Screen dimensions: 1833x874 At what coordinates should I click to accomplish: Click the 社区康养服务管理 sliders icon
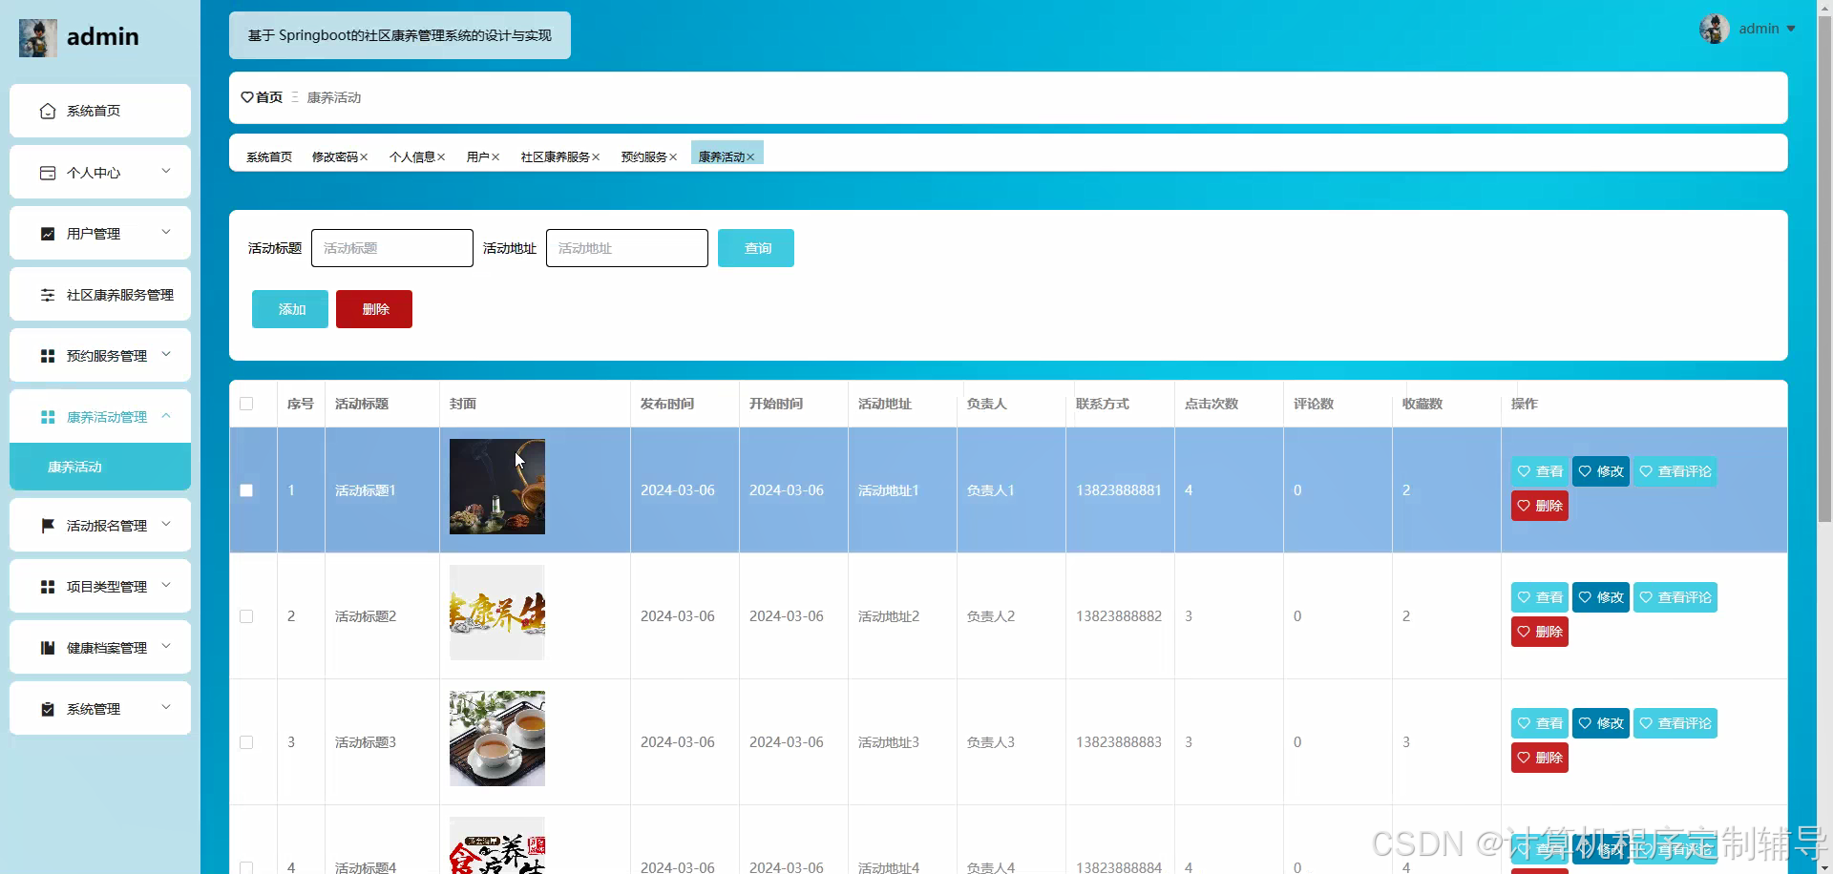coord(48,295)
